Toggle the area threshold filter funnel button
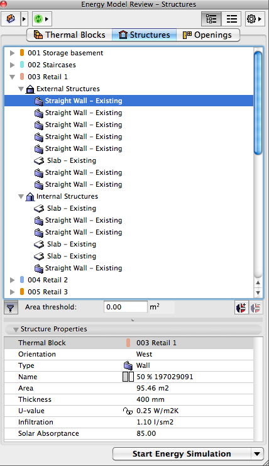Screen dimensions: 269x466 click(11, 308)
